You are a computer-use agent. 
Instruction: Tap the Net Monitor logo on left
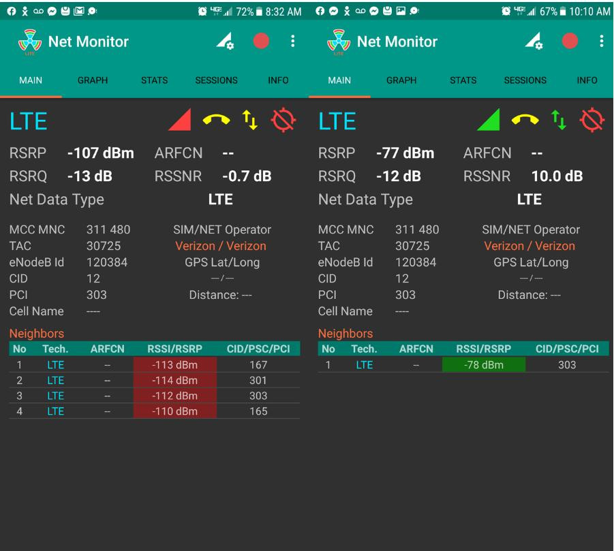coord(30,42)
